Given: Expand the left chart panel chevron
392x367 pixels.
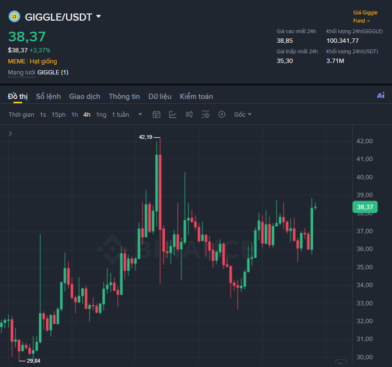Looking at the screenshot, I should (x=10, y=134).
